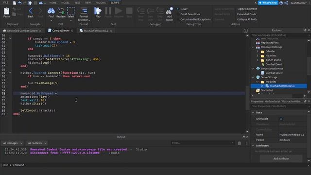311x175 pixels.
Task: Collapse code fold at line 59
Action: [x=10, y=38]
